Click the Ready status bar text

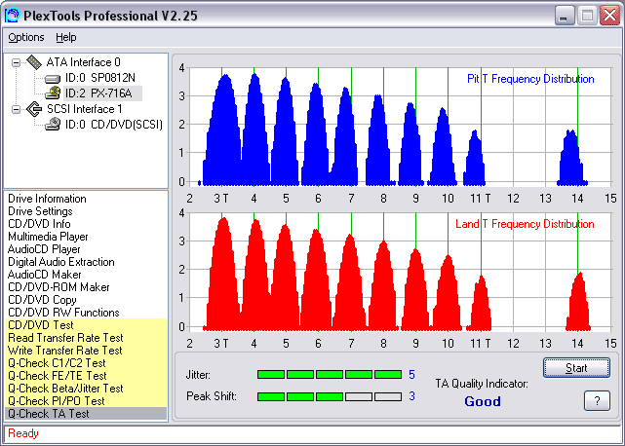point(23,433)
